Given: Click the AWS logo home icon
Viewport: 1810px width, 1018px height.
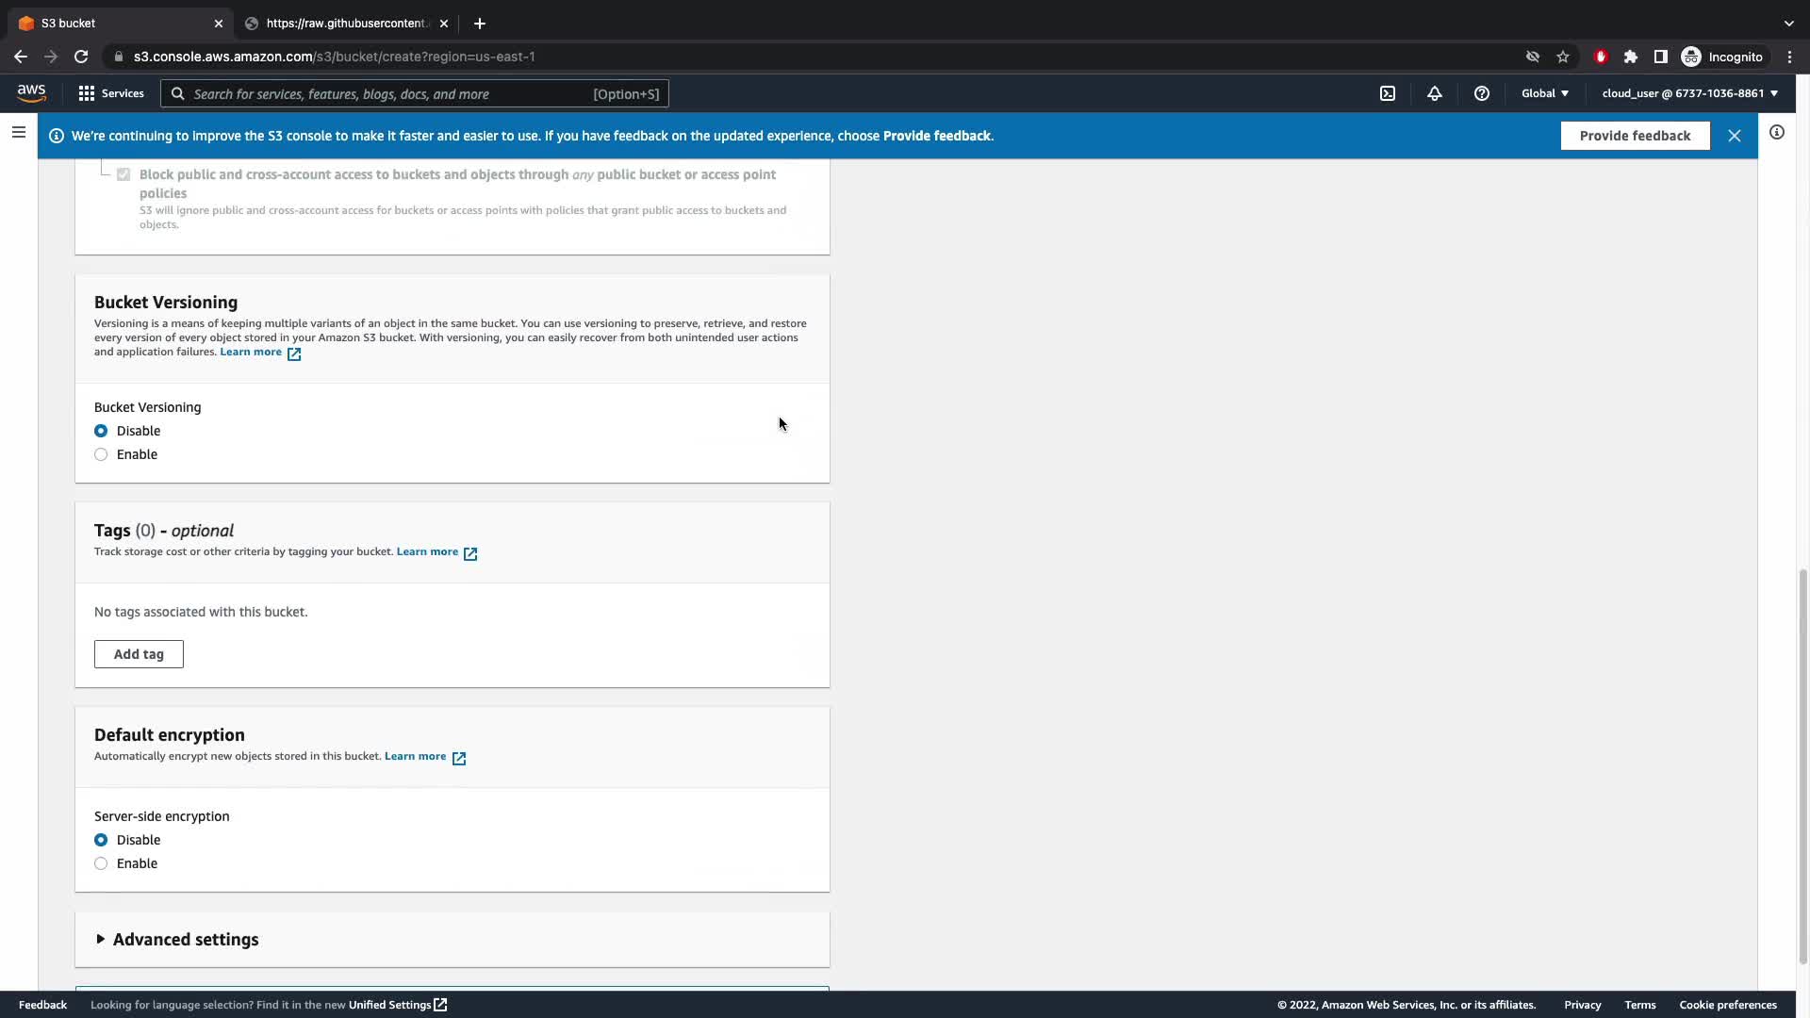Looking at the screenshot, I should tap(31, 92).
